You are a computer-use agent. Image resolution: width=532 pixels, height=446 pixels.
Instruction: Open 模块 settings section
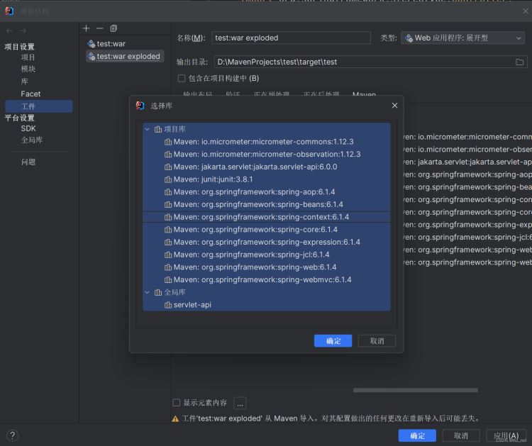(28, 69)
